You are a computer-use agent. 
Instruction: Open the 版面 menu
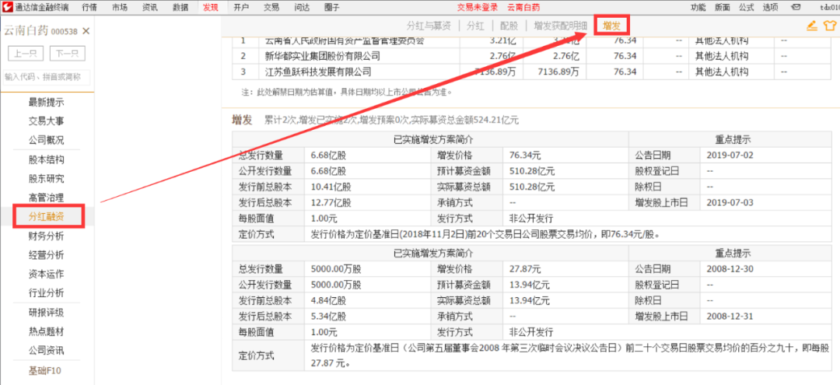722,7
